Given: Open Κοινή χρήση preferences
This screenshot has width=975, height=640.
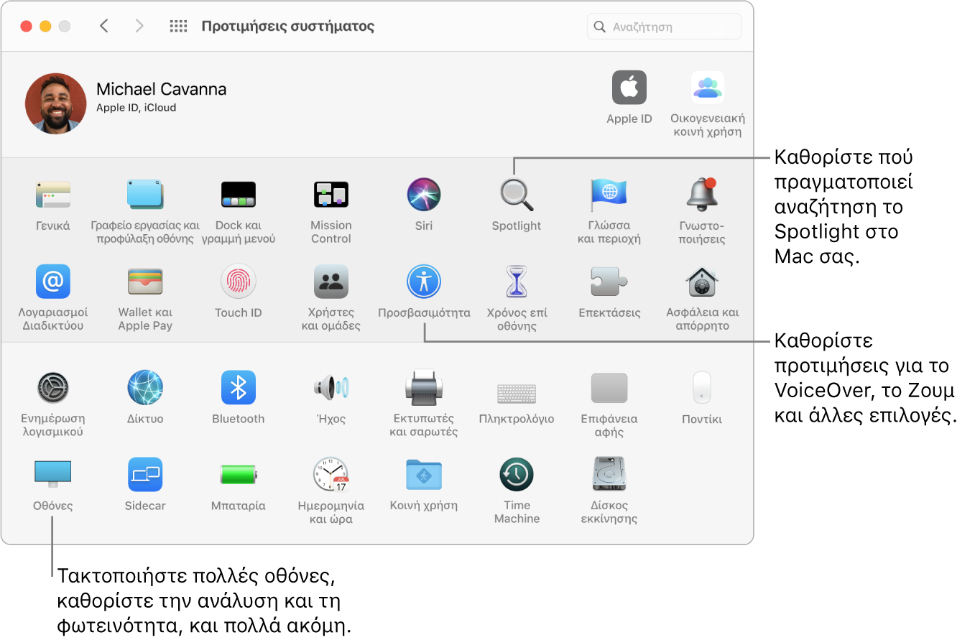Looking at the screenshot, I should (x=424, y=475).
